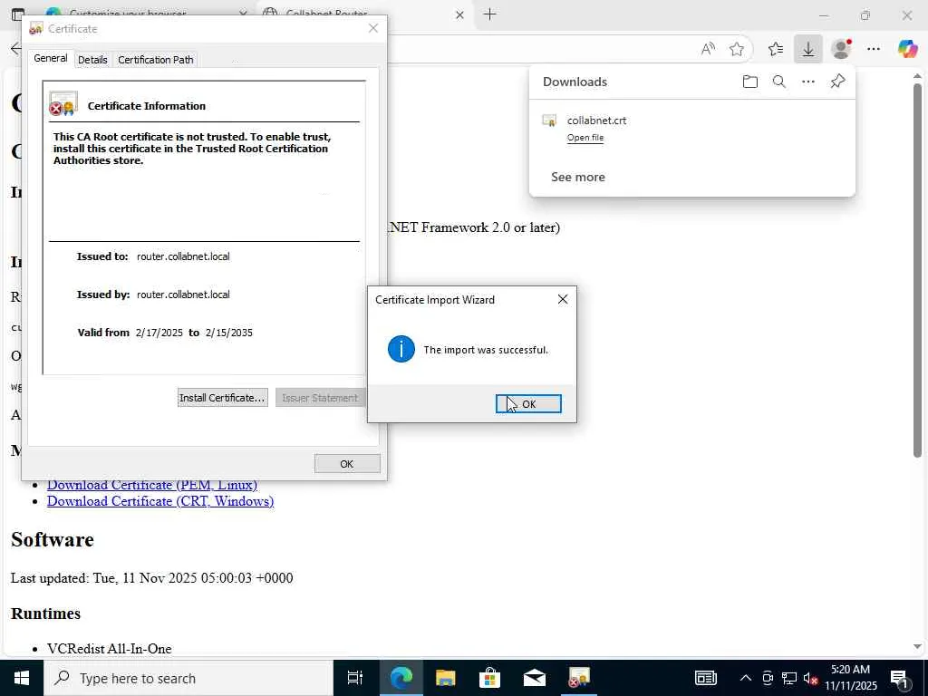928x696 pixels.
Task: Click Install Certificate button
Action: coord(223,398)
